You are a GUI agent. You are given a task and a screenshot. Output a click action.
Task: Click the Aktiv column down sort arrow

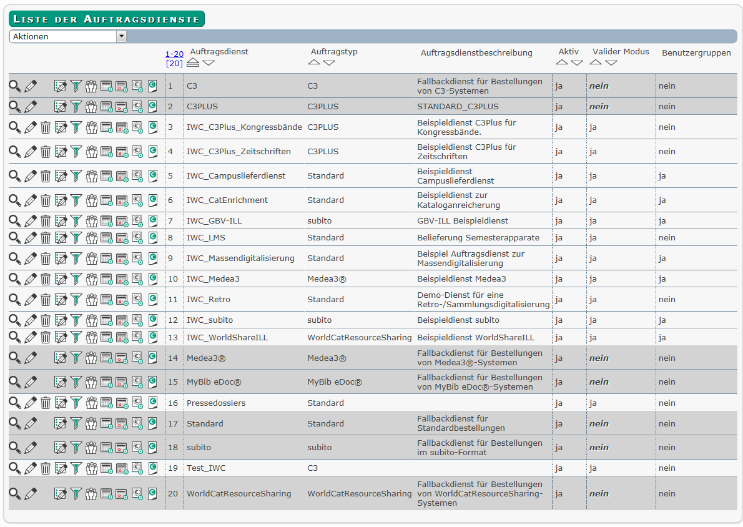tap(577, 62)
